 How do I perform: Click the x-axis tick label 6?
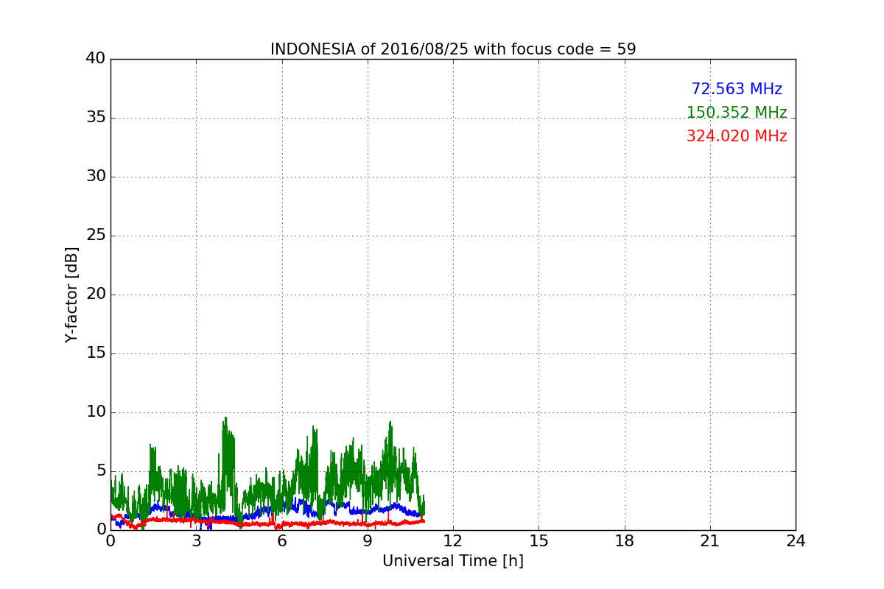click(281, 541)
